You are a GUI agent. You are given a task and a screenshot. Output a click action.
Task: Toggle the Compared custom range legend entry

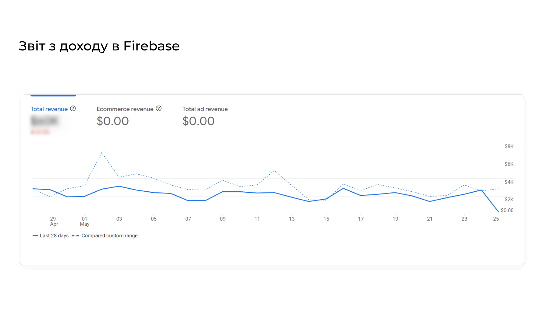pos(105,236)
